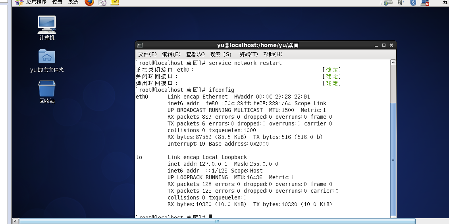This screenshot has width=449, height=224.
Task: Minimize the terminal window
Action: [x=376, y=46]
